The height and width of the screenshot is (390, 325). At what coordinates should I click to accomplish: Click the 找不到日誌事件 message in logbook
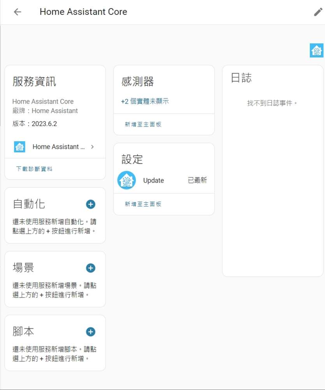click(272, 103)
